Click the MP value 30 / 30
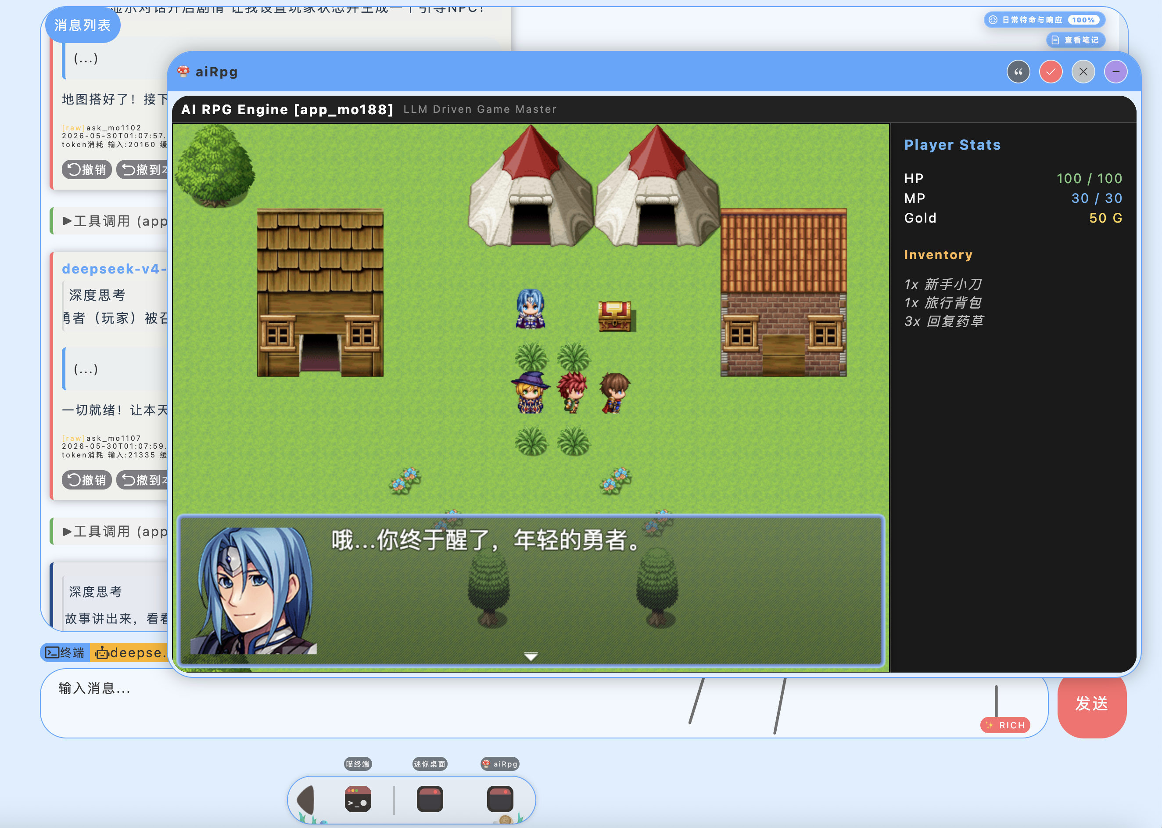Image resolution: width=1162 pixels, height=828 pixels. click(x=1097, y=198)
